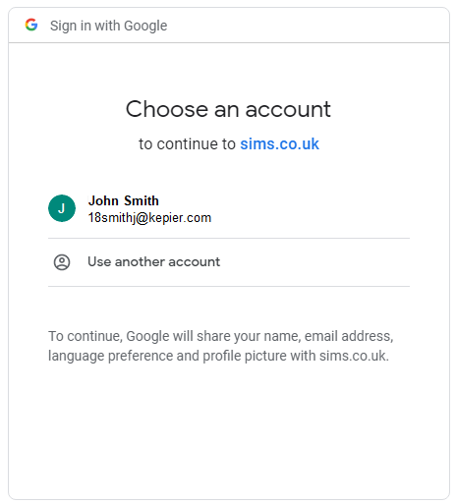The height and width of the screenshot is (504, 456).
Task: Click the 'to continue to' text
Action: (x=187, y=143)
